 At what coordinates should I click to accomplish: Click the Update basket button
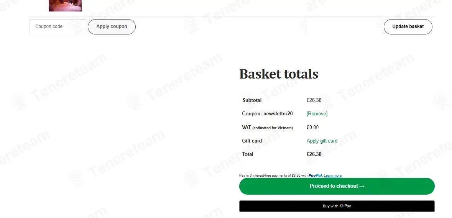pyautogui.click(x=408, y=26)
